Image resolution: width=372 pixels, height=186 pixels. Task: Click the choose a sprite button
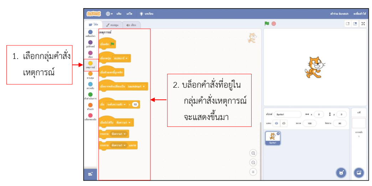pyautogui.click(x=341, y=173)
